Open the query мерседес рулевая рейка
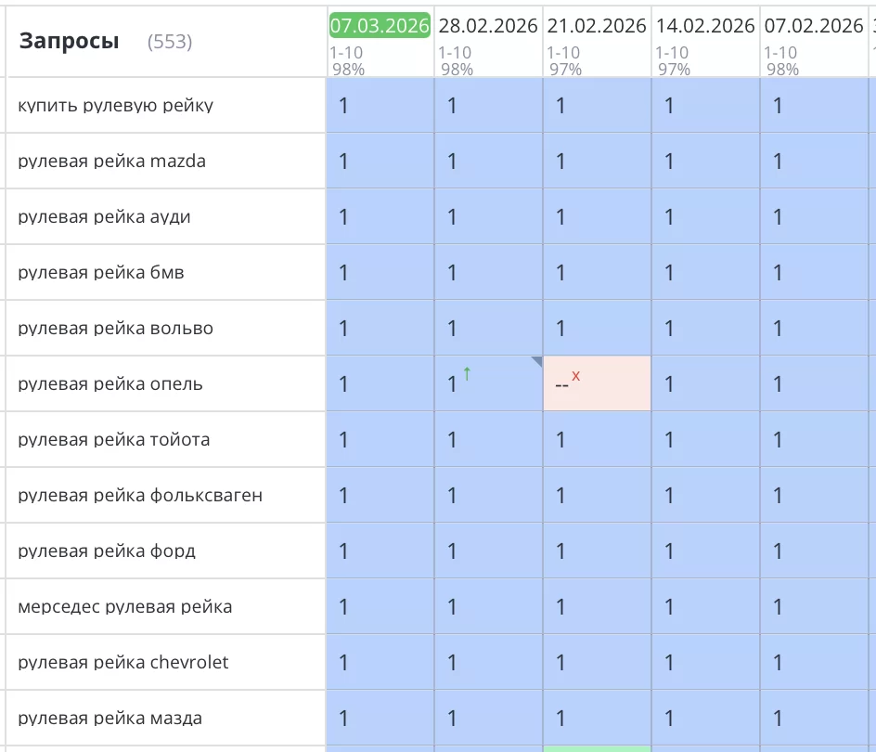 tap(124, 606)
